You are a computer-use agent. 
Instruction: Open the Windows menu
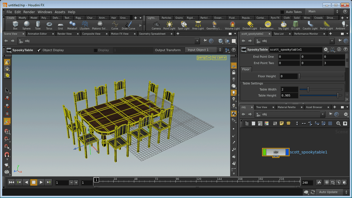tap(45, 12)
